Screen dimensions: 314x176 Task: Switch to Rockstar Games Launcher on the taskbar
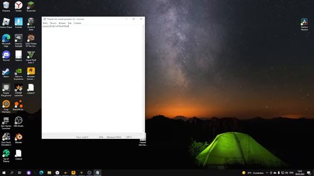[x=73, y=173]
